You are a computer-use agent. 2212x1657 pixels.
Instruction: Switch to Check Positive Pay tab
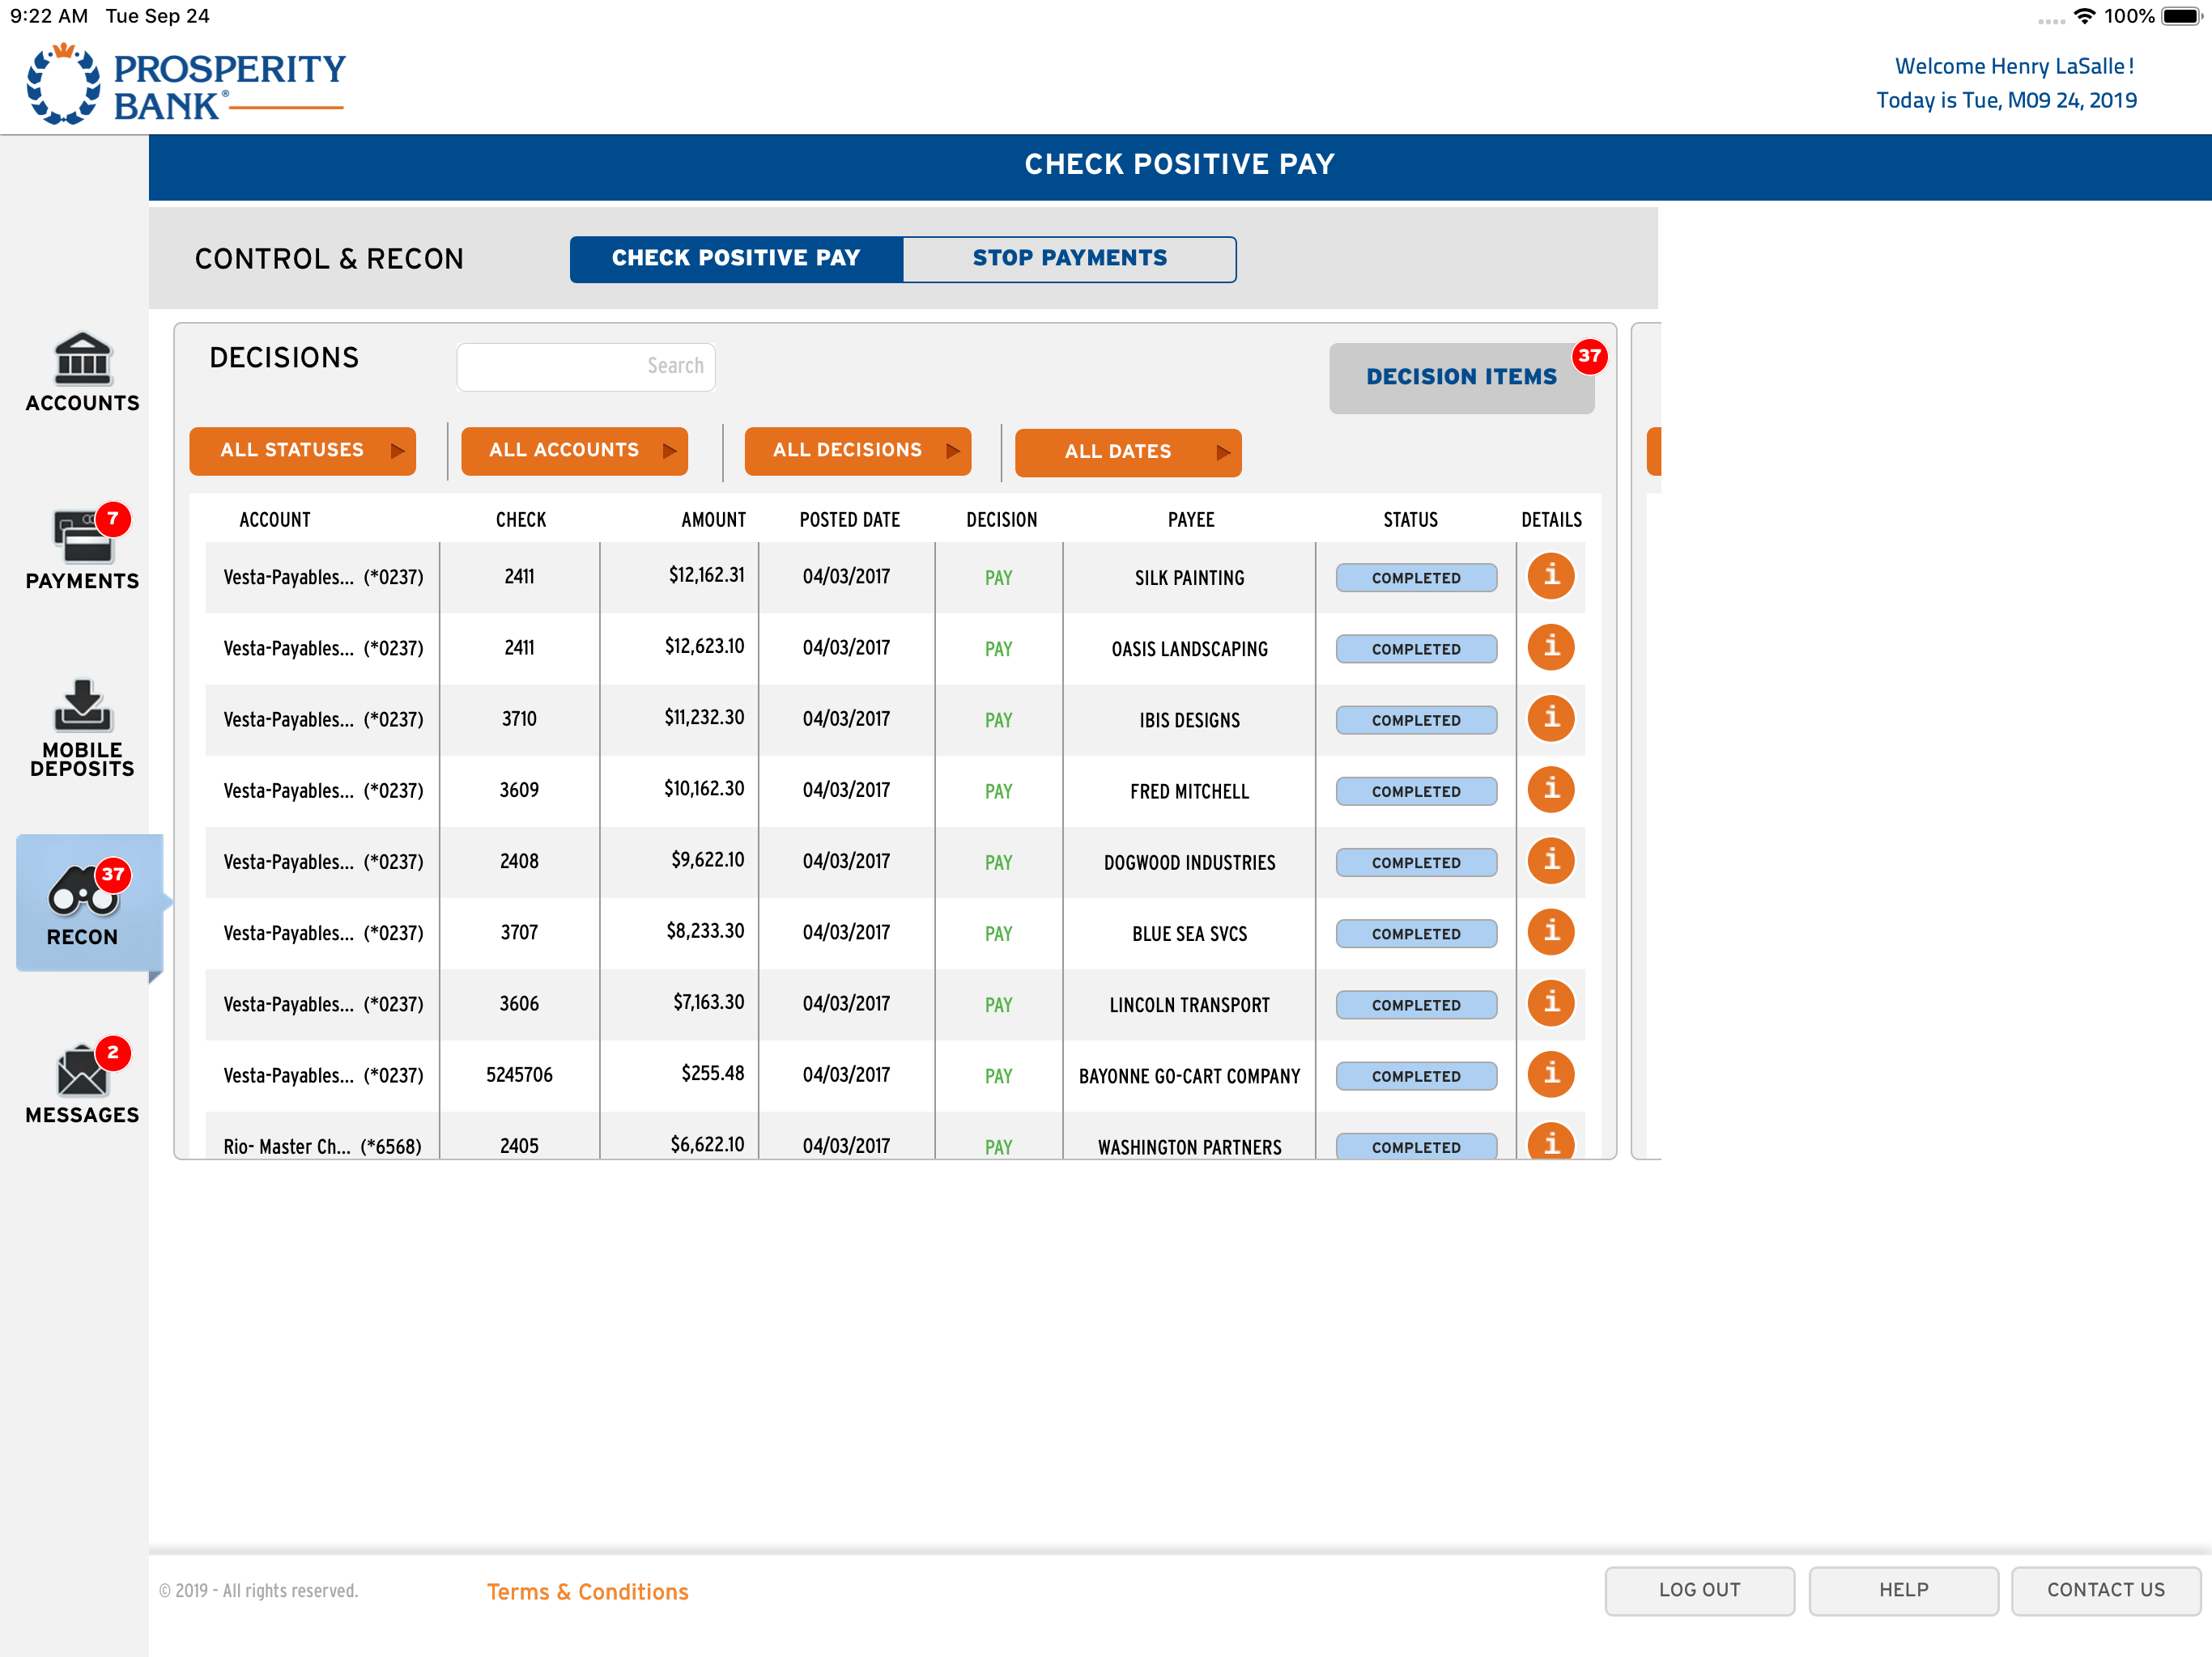pyautogui.click(x=736, y=259)
